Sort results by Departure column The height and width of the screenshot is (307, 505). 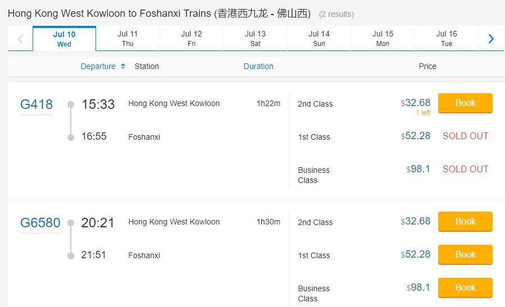(x=98, y=66)
